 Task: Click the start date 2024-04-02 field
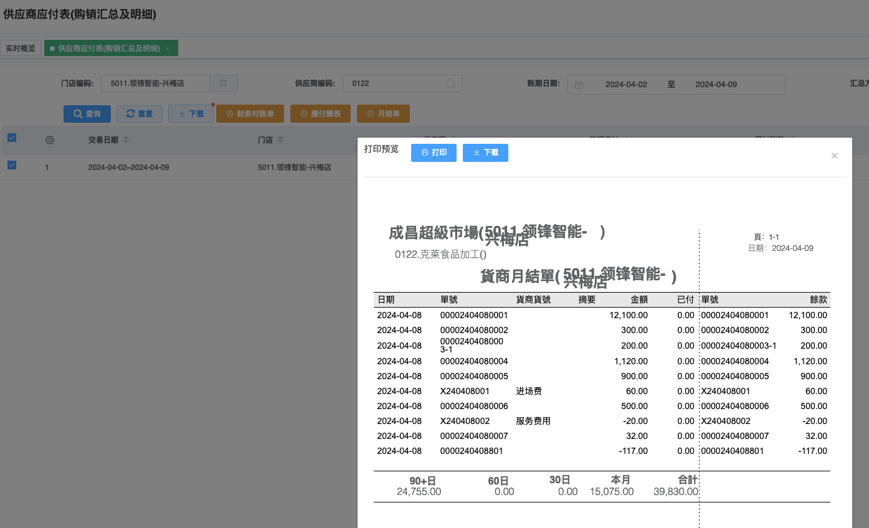pyautogui.click(x=626, y=85)
